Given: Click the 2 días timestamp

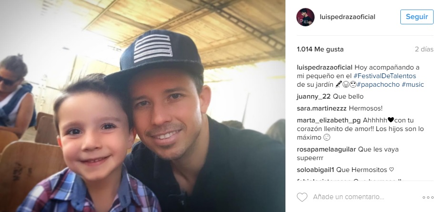Looking at the screenshot, I should (424, 50).
